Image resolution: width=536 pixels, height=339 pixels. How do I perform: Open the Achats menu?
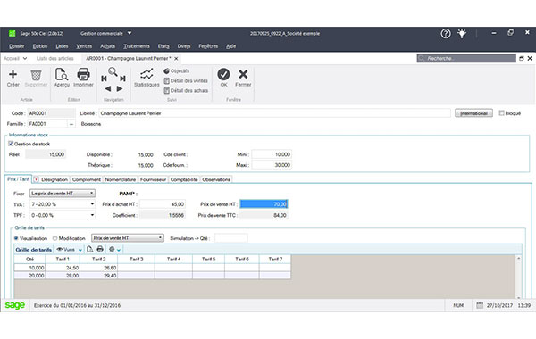click(108, 46)
